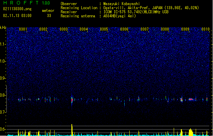Click the Receiving antenna label
213x136 pixels.
pos(78,16)
